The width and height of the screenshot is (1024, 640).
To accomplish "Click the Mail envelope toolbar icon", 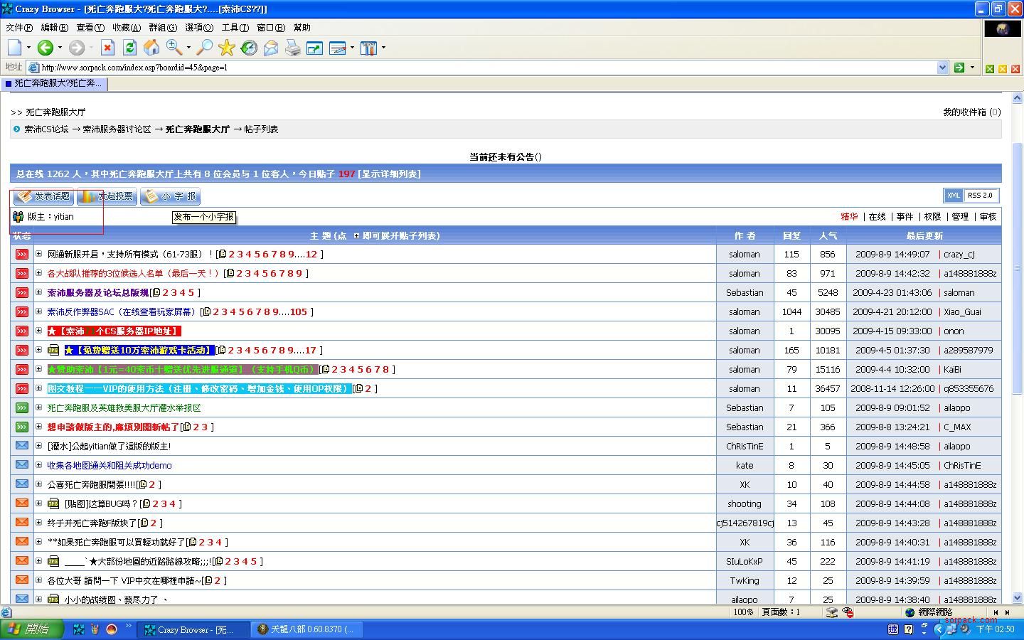I will [x=271, y=48].
